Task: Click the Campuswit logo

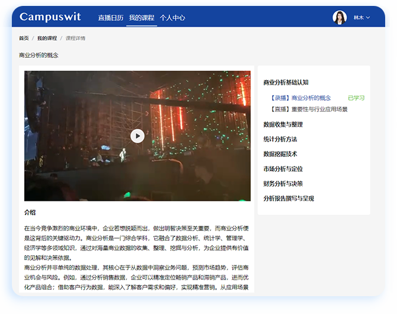Action: click(x=50, y=17)
